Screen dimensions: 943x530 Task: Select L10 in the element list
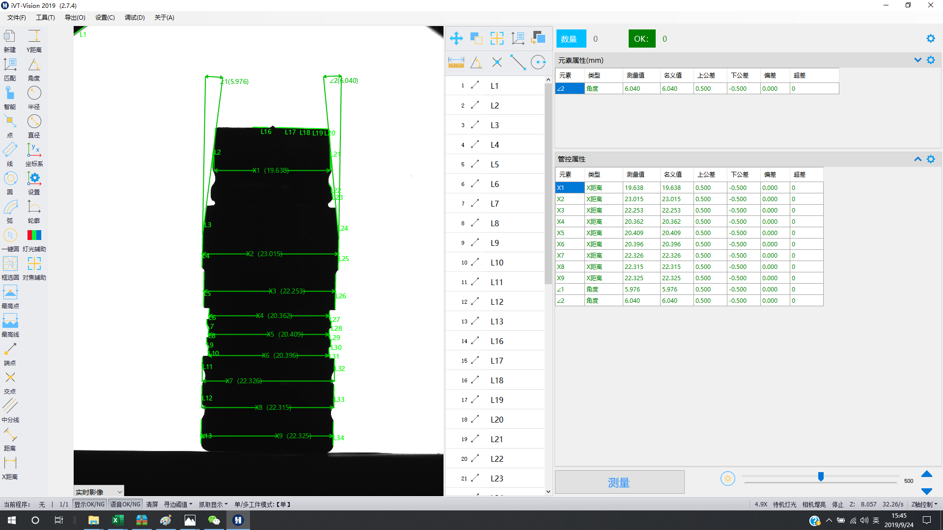click(497, 263)
